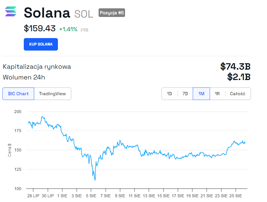Click the +1.41% daily change indicator

pos(68,29)
